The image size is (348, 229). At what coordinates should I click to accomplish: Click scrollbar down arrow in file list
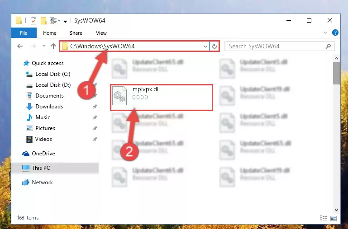(336, 210)
